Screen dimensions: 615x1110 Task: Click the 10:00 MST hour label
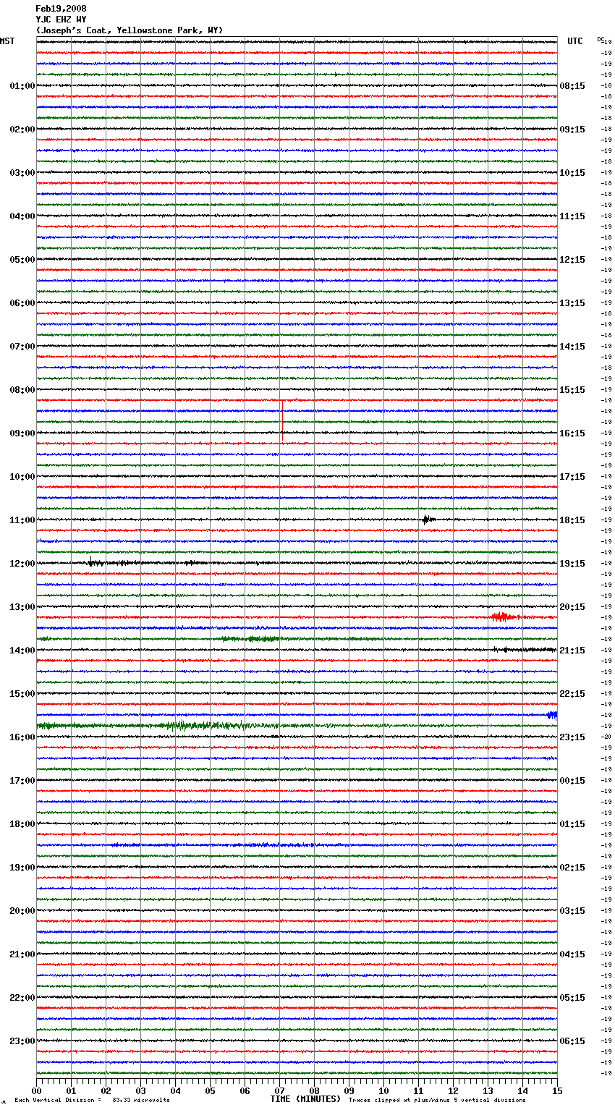pyautogui.click(x=22, y=477)
